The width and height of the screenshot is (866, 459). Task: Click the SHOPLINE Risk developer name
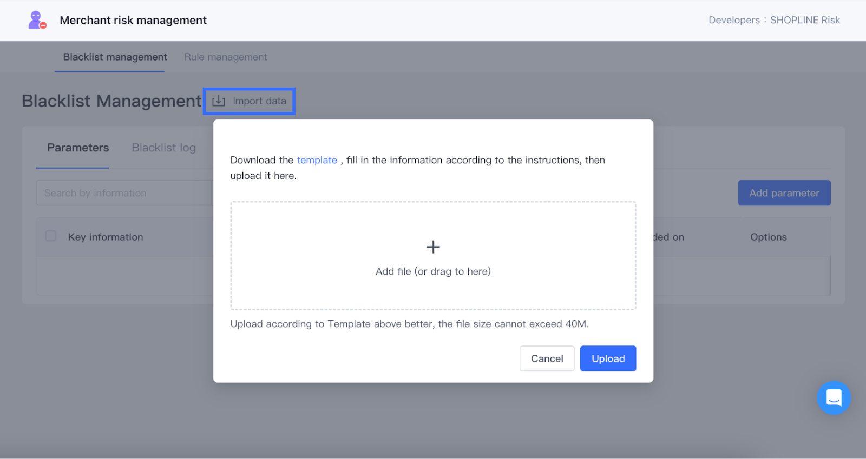pos(805,20)
